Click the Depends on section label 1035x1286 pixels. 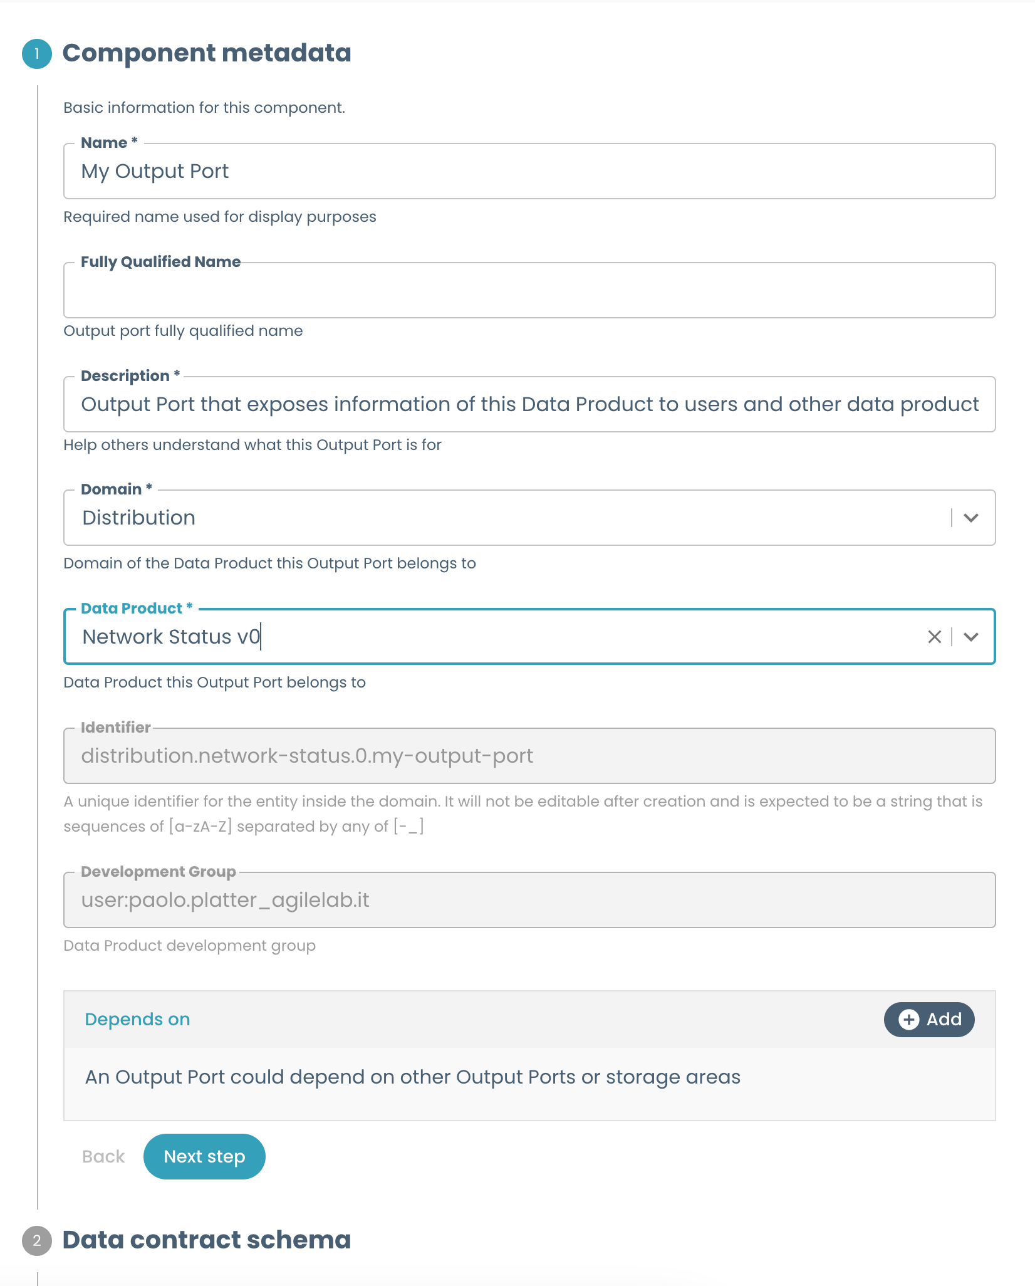137,1020
